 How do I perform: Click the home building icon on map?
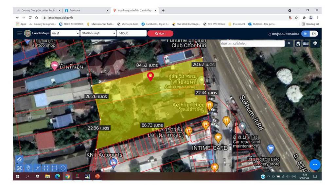(x=298, y=43)
